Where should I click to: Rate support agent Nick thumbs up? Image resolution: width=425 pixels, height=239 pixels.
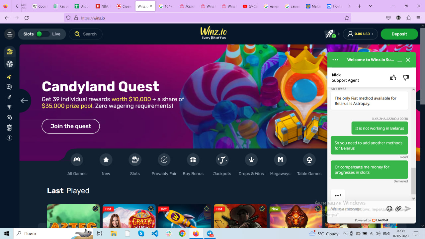pyautogui.click(x=393, y=78)
